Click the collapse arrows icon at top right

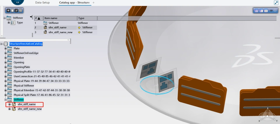pos(276,3)
